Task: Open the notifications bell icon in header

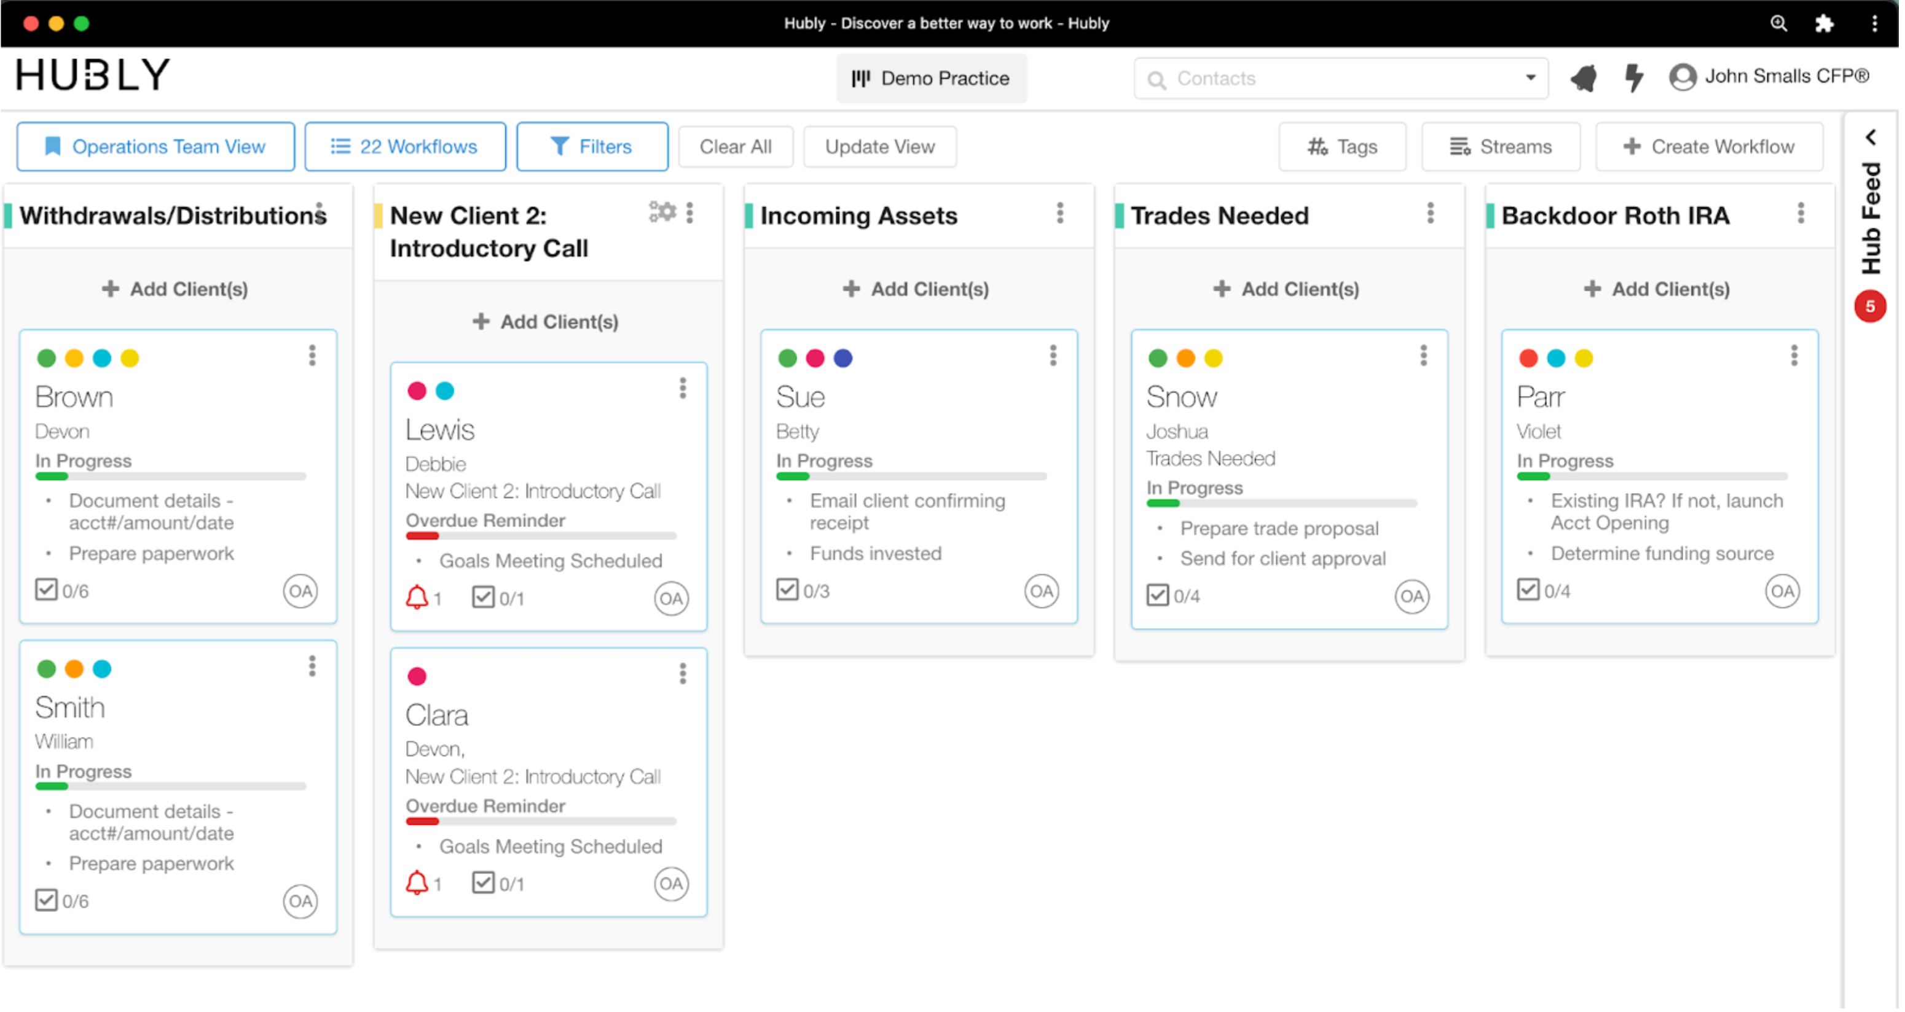Action: pyautogui.click(x=1584, y=77)
